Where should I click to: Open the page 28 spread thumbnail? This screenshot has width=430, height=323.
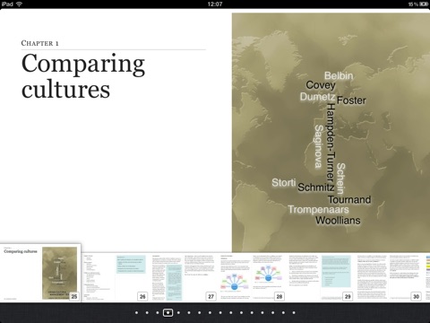click(x=252, y=277)
